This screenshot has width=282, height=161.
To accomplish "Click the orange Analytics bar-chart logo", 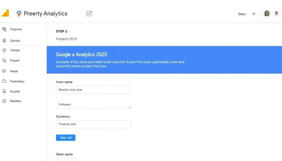I will [x=5, y=13].
